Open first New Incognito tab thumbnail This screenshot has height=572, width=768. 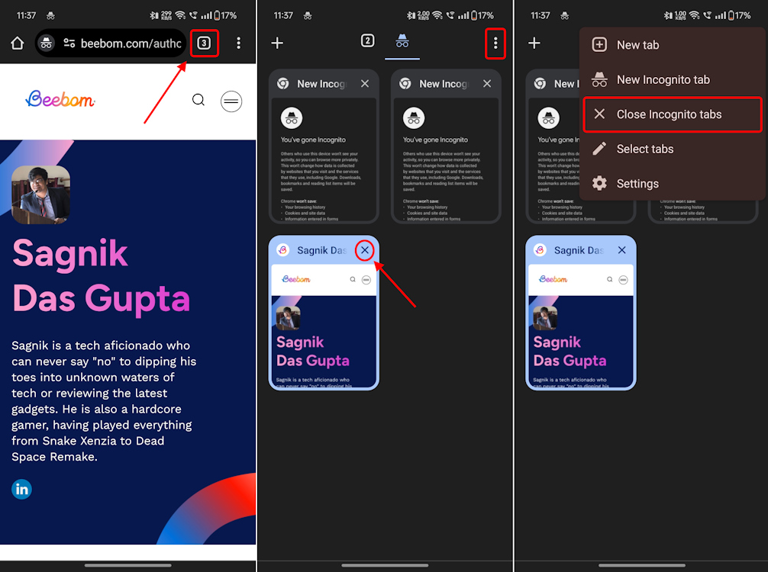coord(324,159)
